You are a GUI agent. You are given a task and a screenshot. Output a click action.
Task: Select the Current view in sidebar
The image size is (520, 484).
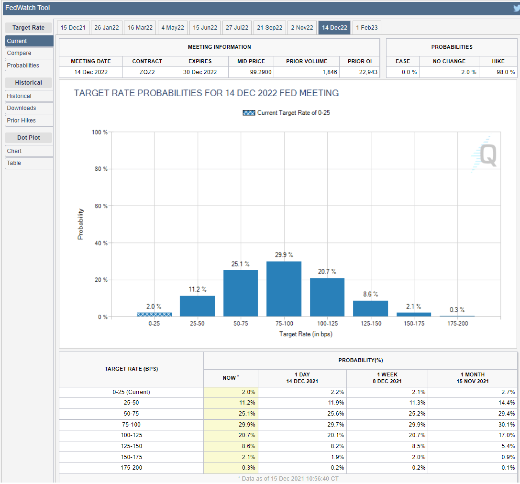(x=29, y=41)
